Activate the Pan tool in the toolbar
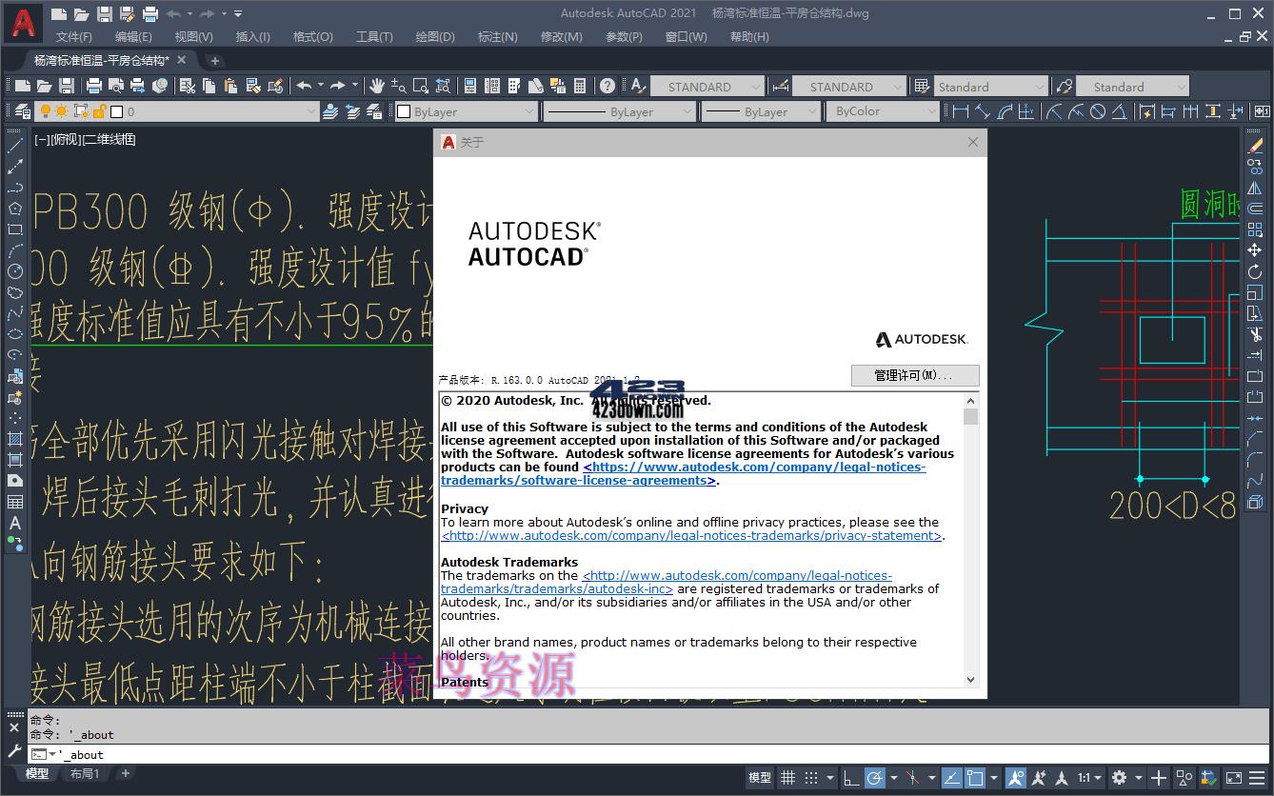This screenshot has width=1274, height=796. [x=378, y=86]
